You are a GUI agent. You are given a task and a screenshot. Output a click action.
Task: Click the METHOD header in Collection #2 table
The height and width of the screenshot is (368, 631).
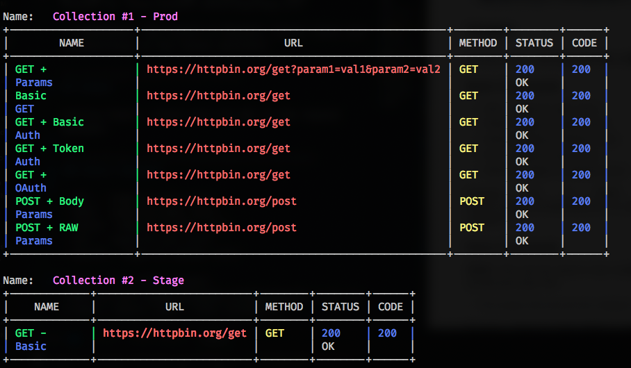(284, 307)
